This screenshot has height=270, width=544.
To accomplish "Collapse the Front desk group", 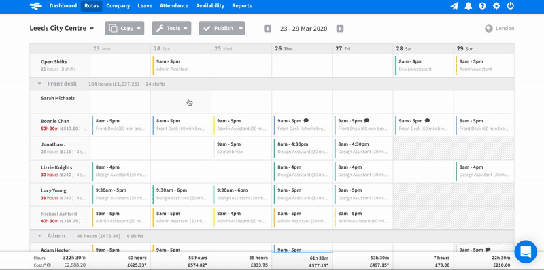I will [x=39, y=84].
